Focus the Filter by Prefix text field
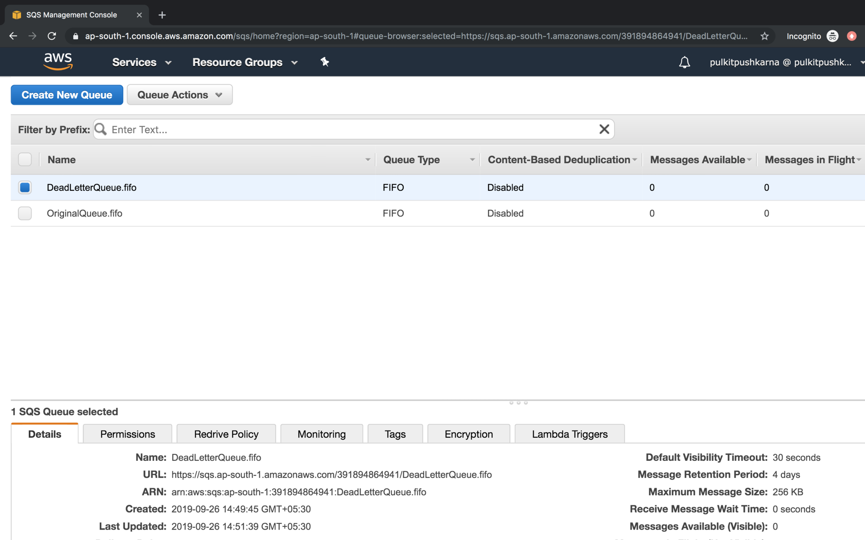Viewport: 865px width, 540px height. (x=352, y=129)
